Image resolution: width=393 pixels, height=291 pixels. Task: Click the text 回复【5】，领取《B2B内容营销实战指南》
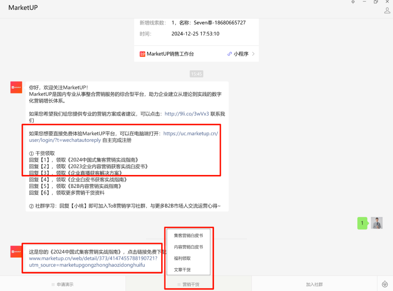click(x=75, y=186)
